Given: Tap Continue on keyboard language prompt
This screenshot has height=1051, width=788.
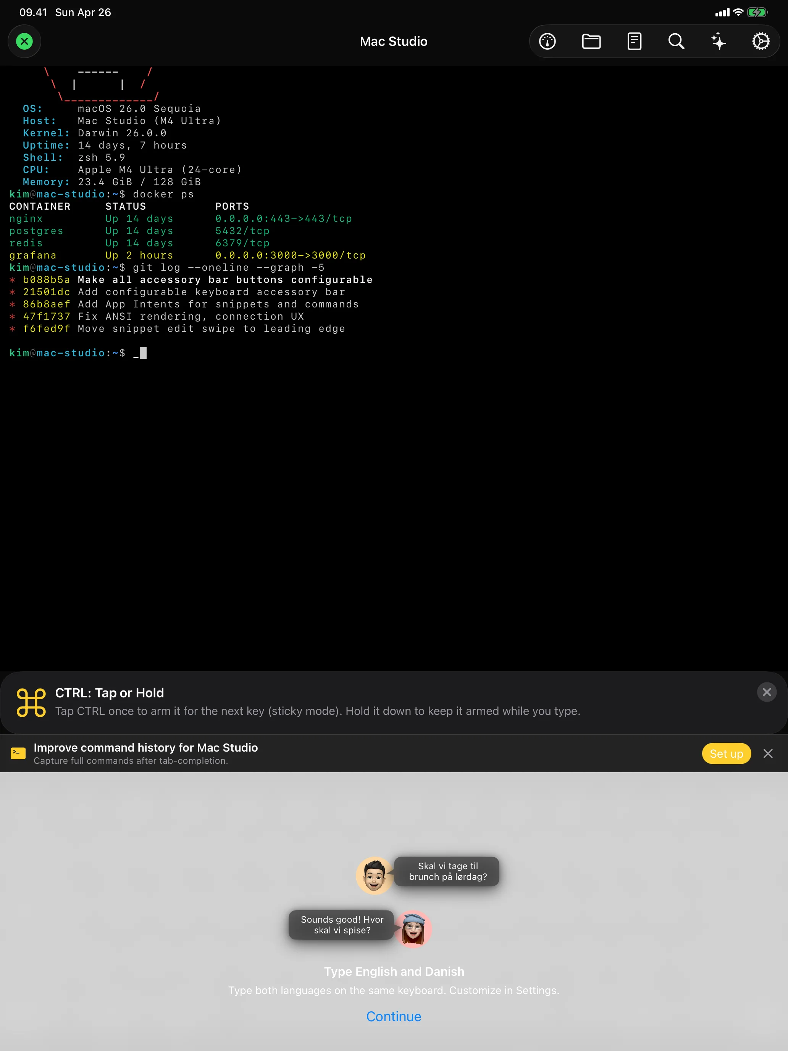Looking at the screenshot, I should 393,1016.
